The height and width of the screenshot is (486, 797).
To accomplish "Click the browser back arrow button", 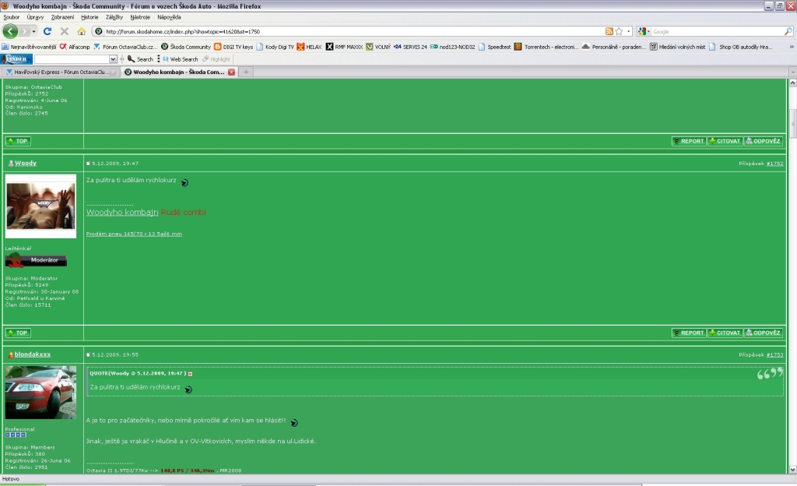I will [10, 31].
